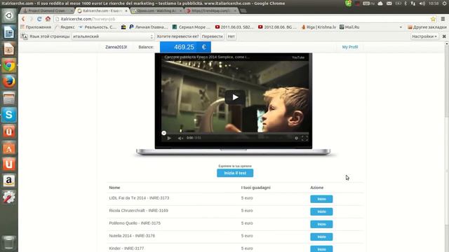Launch LibreOffice Writer from the dock

[9, 32]
